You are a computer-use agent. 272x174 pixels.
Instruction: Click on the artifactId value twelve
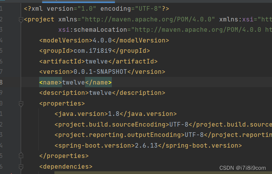[97, 61]
